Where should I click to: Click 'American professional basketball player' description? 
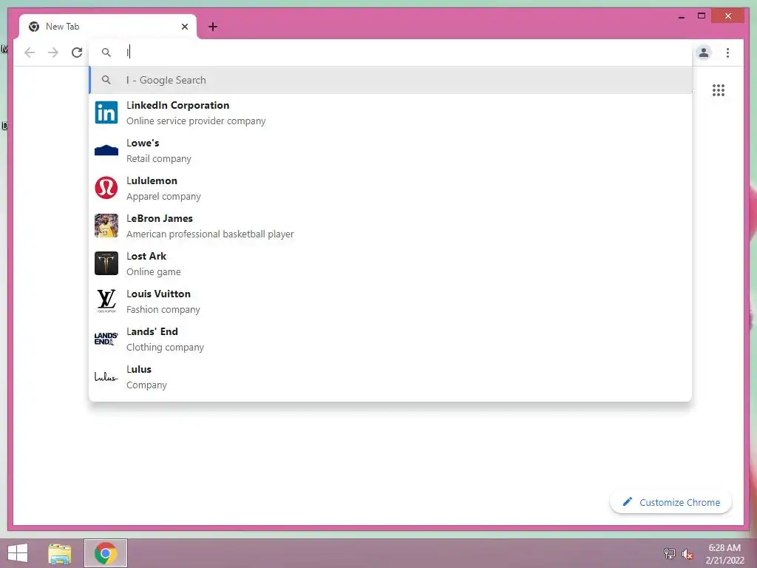point(210,234)
